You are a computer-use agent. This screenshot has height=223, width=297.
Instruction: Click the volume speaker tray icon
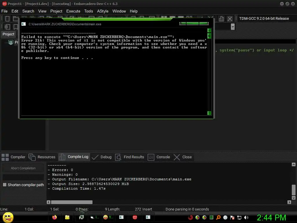[x=246, y=217]
